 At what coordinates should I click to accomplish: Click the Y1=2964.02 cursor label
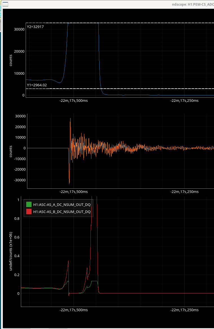click(37, 85)
